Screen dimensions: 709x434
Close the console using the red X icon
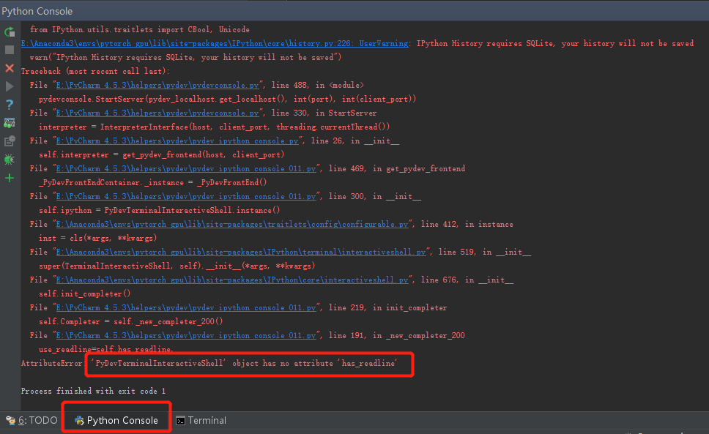pyautogui.click(x=10, y=69)
